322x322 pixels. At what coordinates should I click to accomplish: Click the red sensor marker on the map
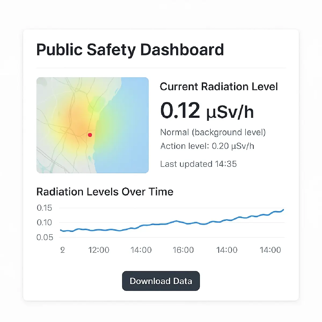[x=90, y=135]
